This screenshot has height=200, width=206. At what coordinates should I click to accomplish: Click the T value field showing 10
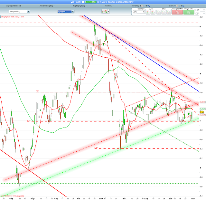(202, 14)
